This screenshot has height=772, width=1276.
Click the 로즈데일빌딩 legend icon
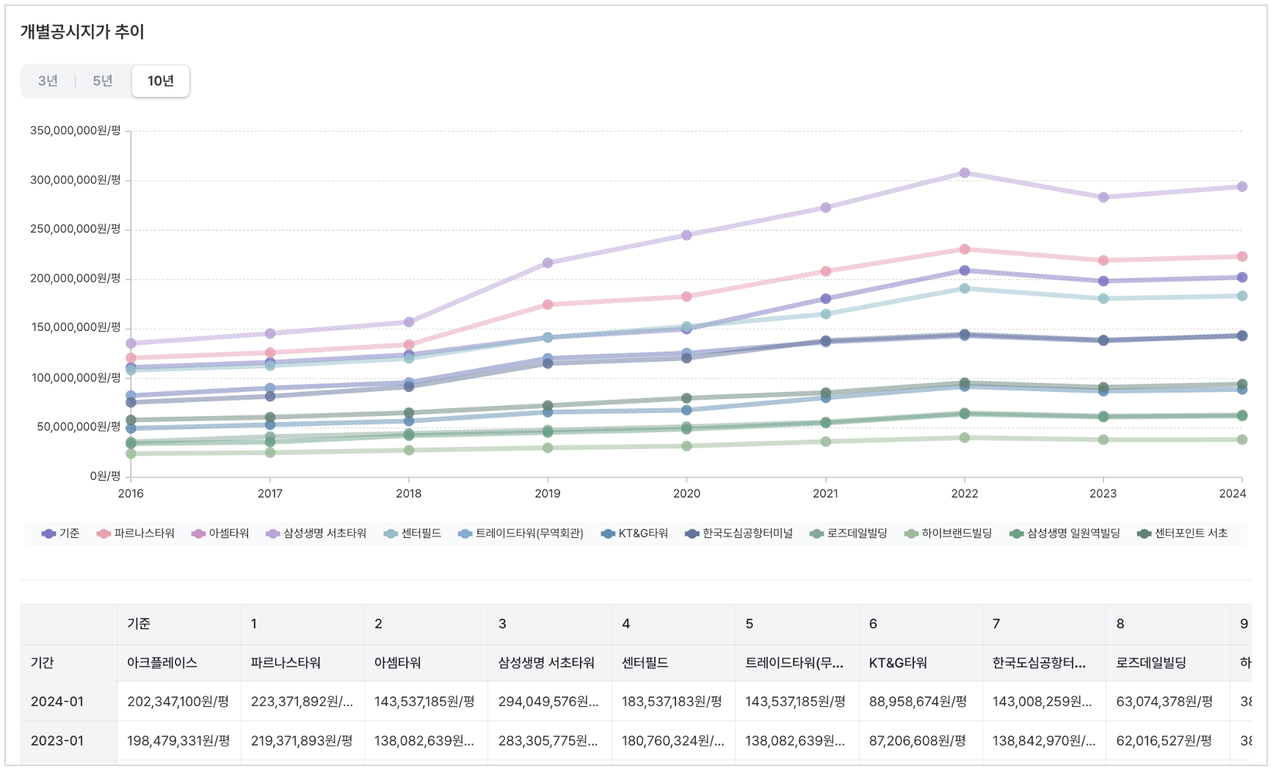pyautogui.click(x=816, y=534)
